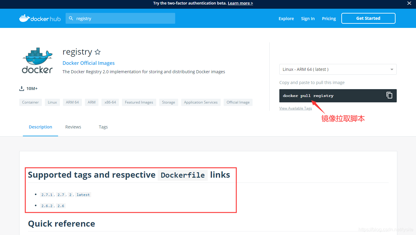Click the Quick reference heading

(x=61, y=224)
